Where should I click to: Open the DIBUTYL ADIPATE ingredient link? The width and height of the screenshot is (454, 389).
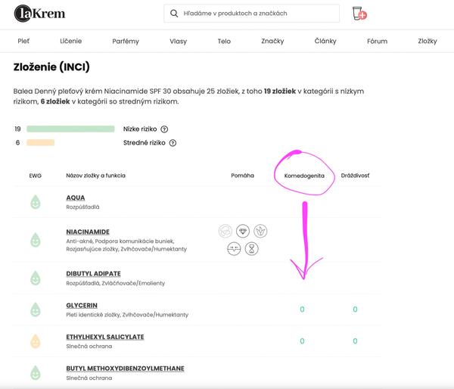click(93, 273)
